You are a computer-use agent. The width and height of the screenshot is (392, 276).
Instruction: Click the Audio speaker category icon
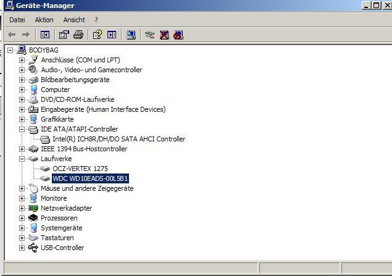(x=33, y=70)
